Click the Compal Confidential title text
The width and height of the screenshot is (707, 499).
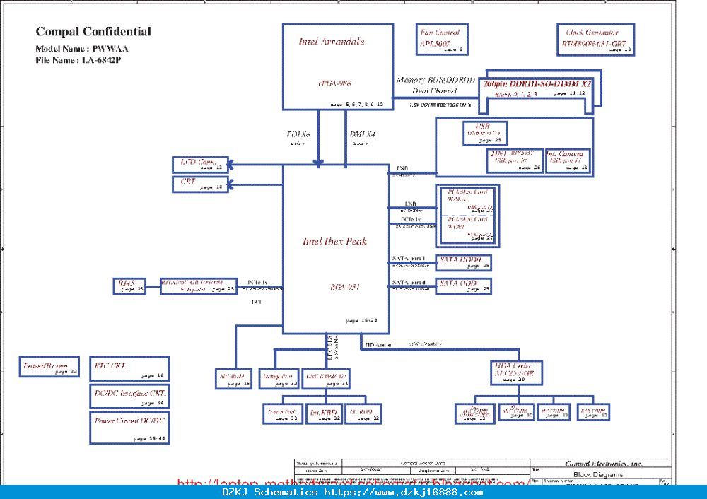click(93, 32)
